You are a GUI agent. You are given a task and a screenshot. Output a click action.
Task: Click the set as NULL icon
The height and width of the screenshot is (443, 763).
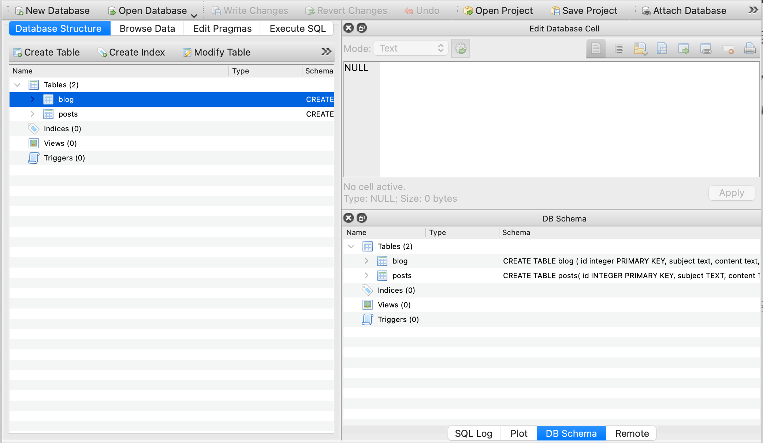727,49
